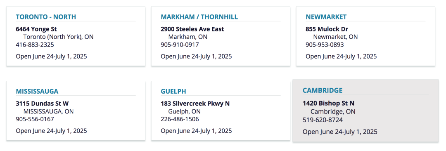This screenshot has height=151, width=446.
Task: Open the Markham / Thornhill location heading
Action: click(x=199, y=17)
